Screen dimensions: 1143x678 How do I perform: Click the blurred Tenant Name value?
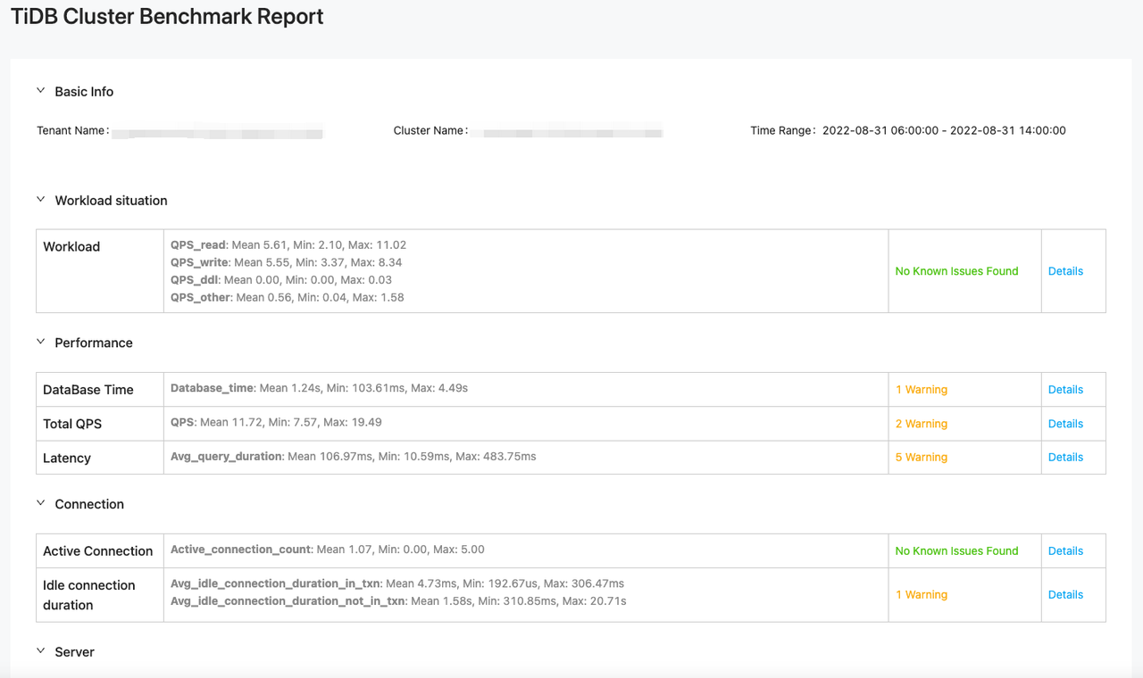pyautogui.click(x=219, y=131)
